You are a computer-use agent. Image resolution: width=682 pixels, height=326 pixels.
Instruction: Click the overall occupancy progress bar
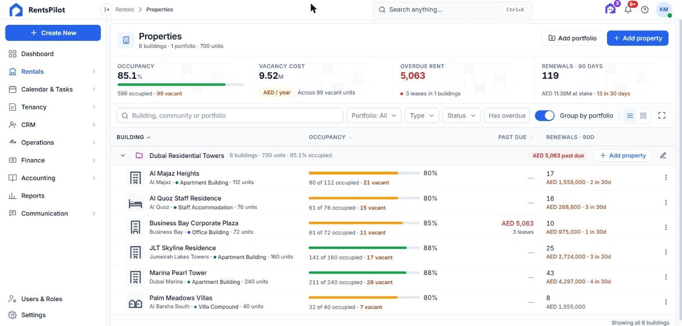(x=181, y=84)
